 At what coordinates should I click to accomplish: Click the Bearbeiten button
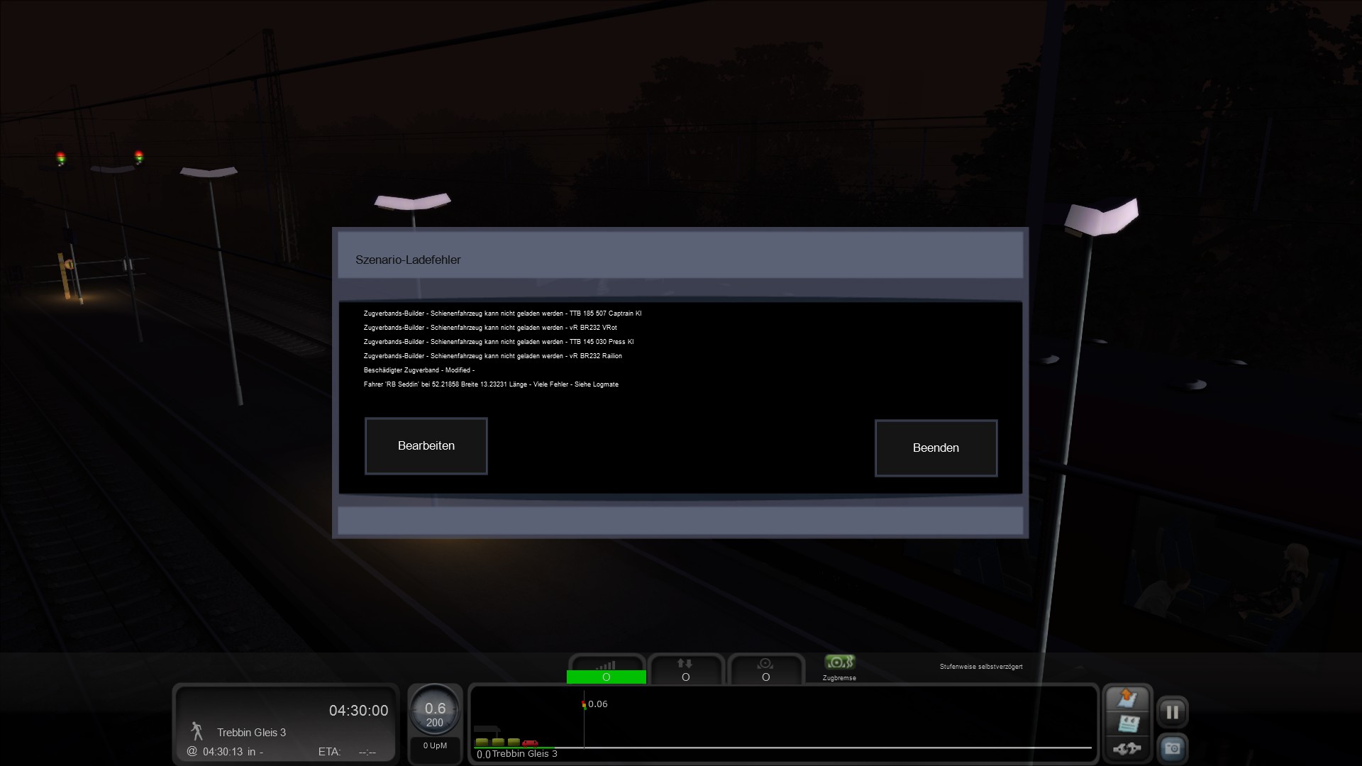click(x=426, y=445)
